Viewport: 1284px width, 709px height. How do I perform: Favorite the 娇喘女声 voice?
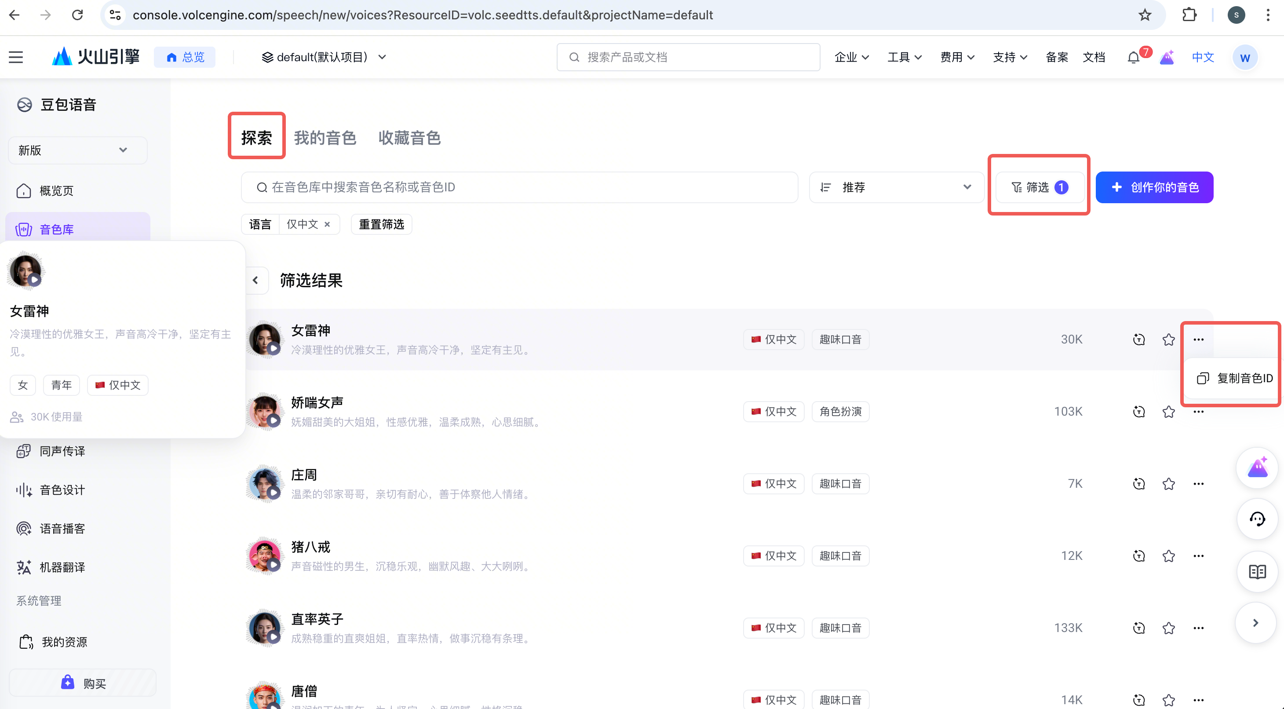coord(1168,412)
